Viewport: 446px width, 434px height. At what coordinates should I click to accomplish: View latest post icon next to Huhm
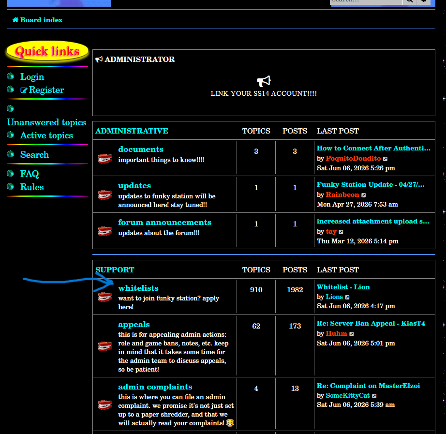click(352, 334)
